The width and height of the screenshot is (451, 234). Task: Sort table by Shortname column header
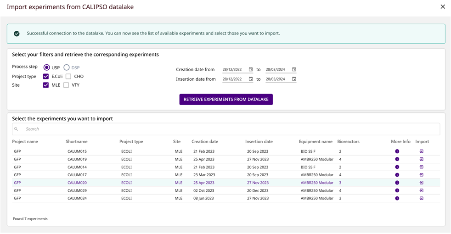click(76, 142)
